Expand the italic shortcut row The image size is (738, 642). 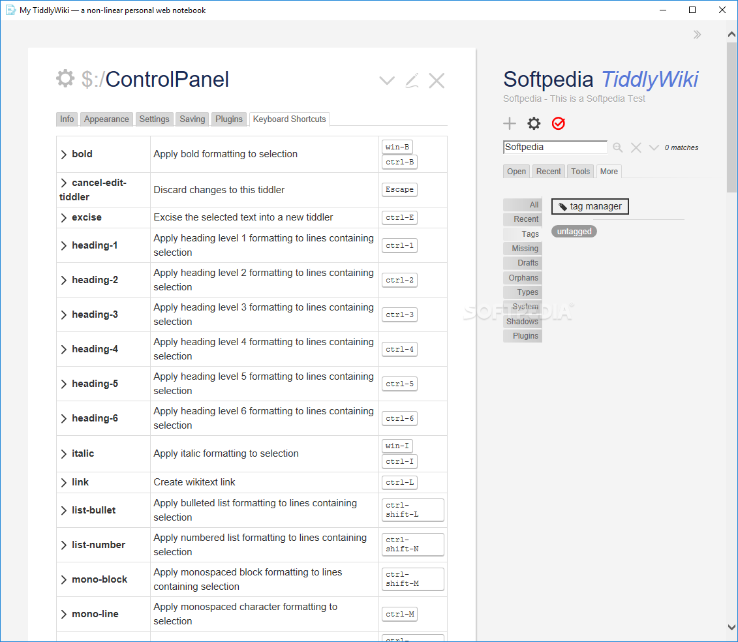(64, 453)
